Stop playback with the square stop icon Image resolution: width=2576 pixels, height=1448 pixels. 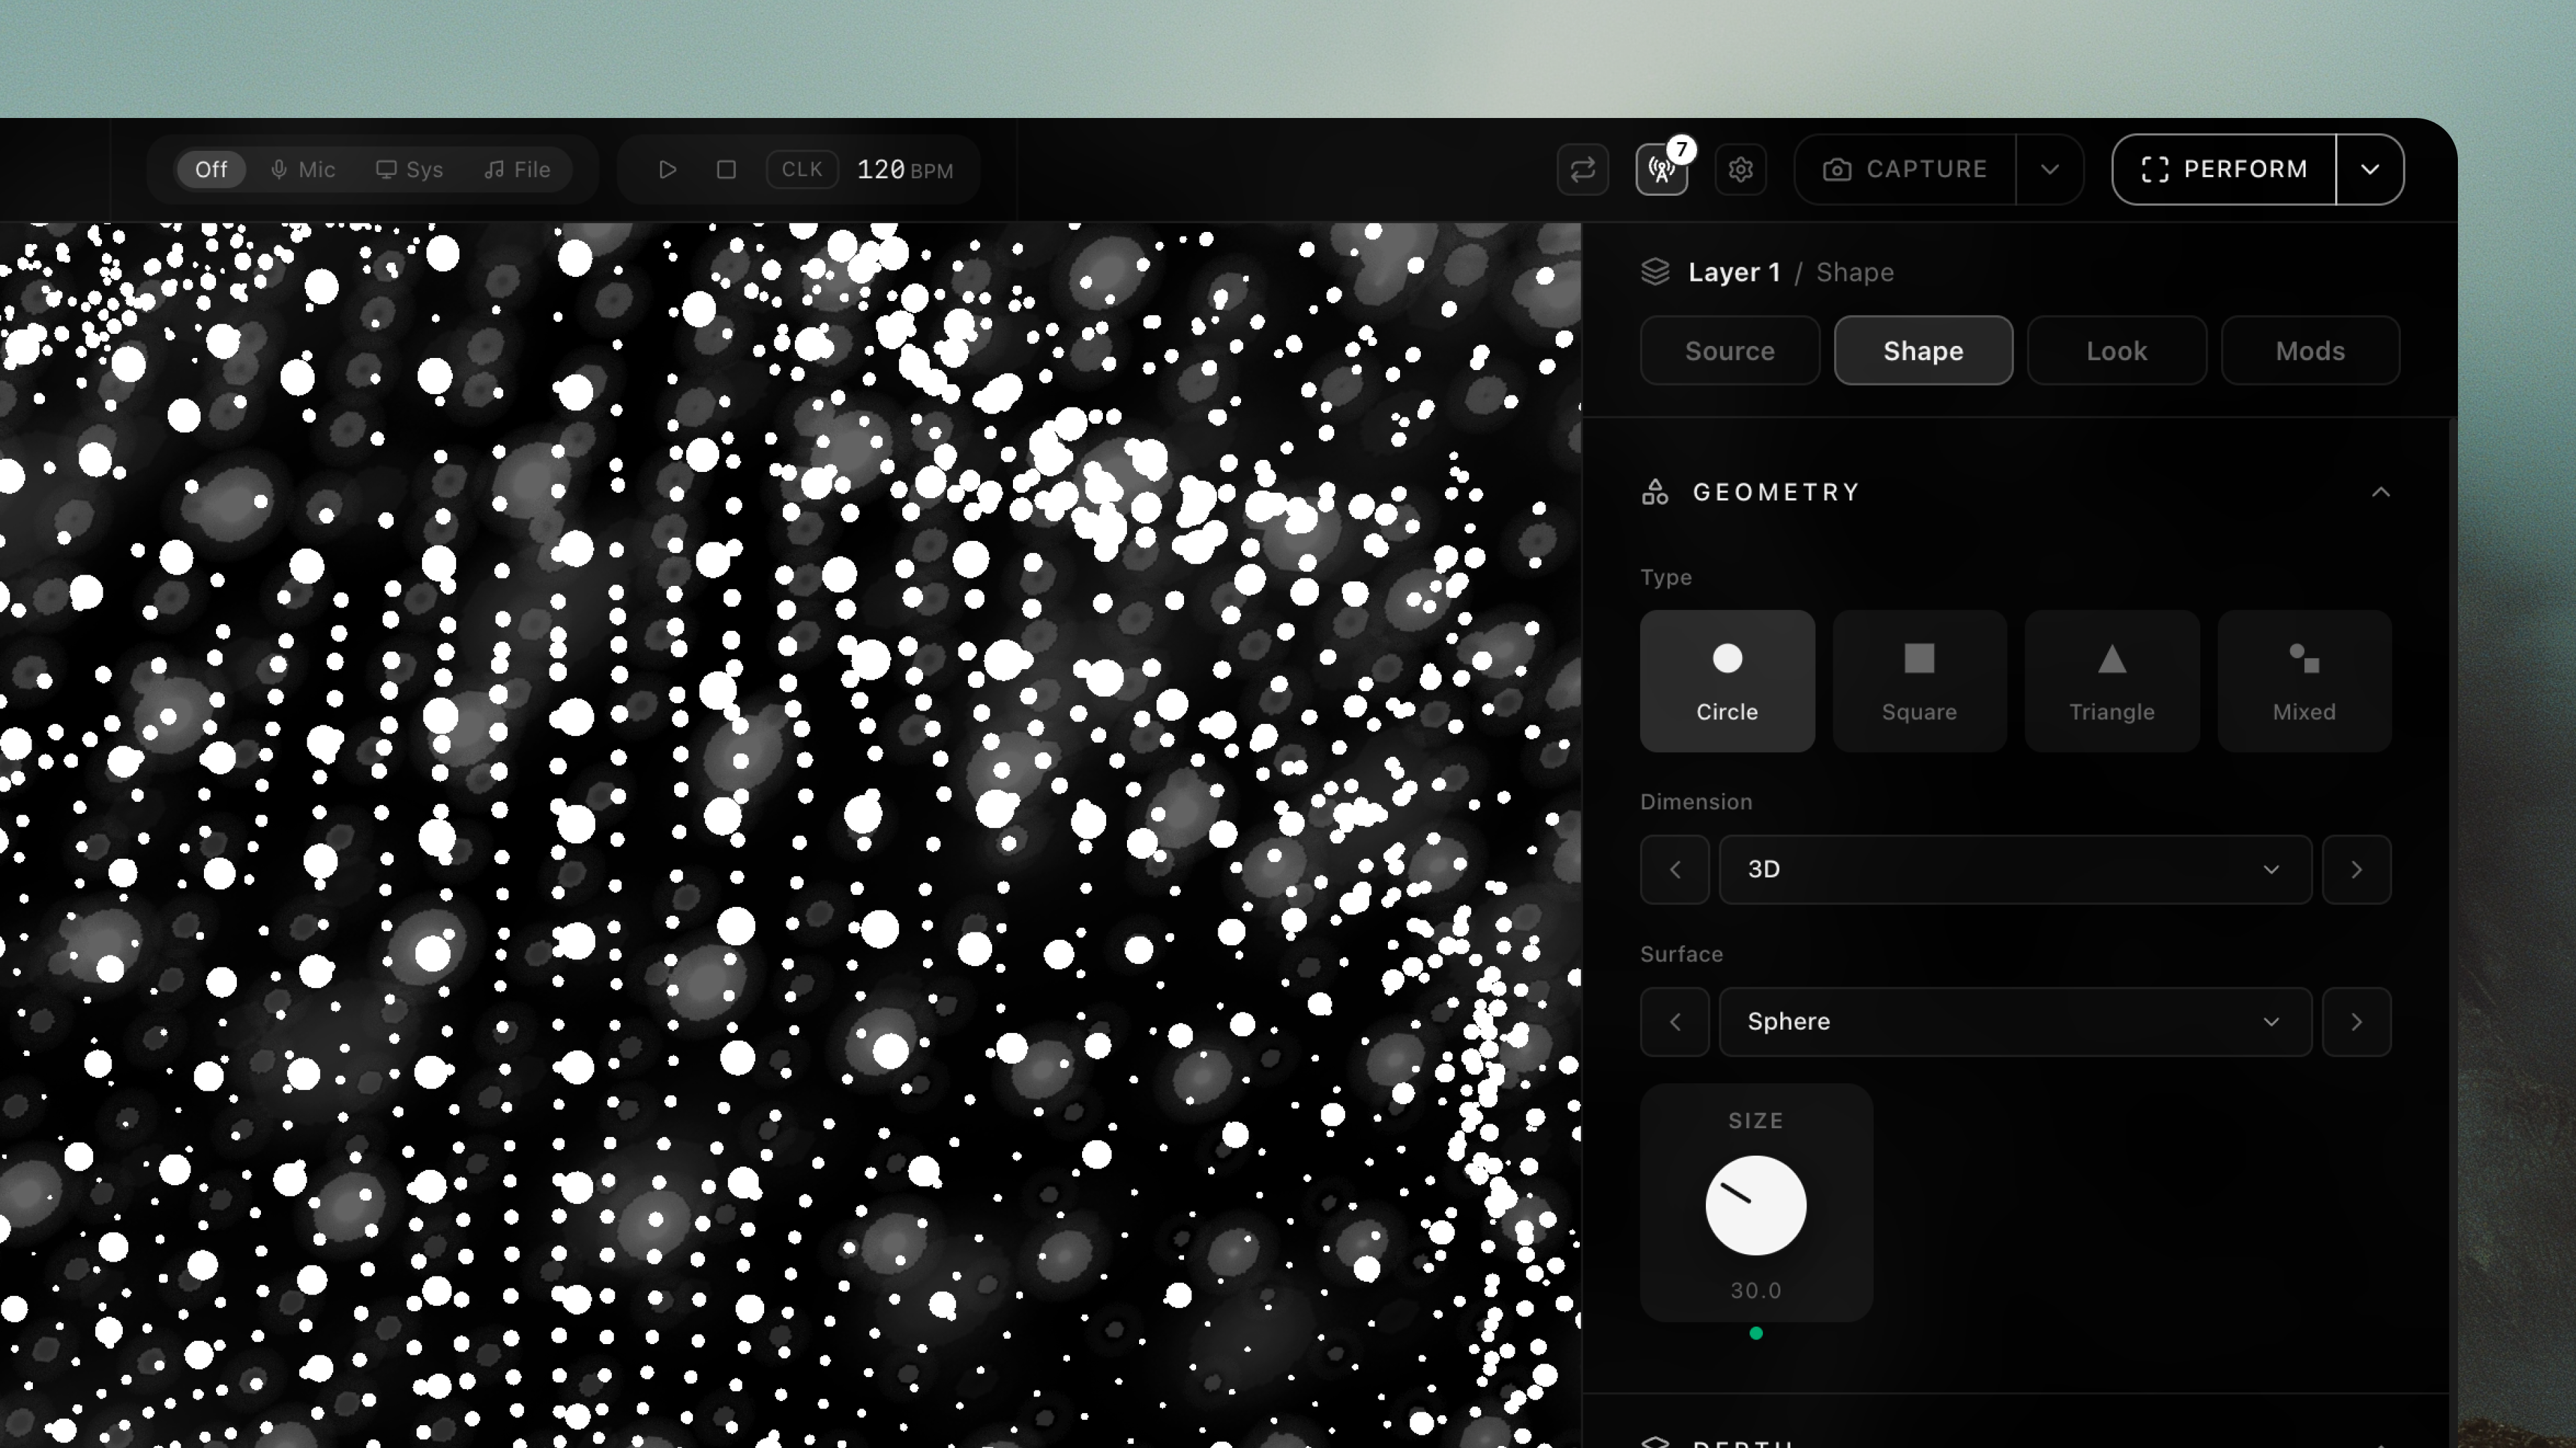[x=727, y=170]
